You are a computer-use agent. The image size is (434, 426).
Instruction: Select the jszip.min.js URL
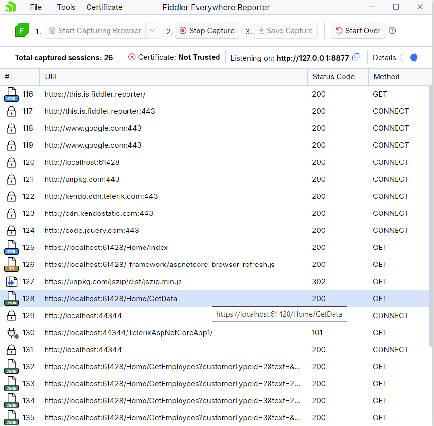click(113, 282)
